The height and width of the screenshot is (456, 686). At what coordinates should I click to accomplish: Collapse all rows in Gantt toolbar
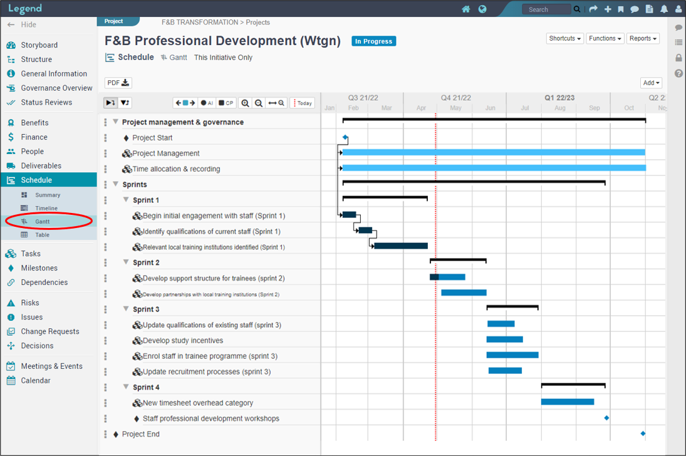click(x=125, y=103)
